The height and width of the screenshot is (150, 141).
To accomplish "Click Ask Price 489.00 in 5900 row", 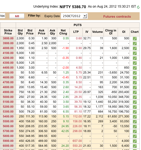I will click(x=43, y=141).
